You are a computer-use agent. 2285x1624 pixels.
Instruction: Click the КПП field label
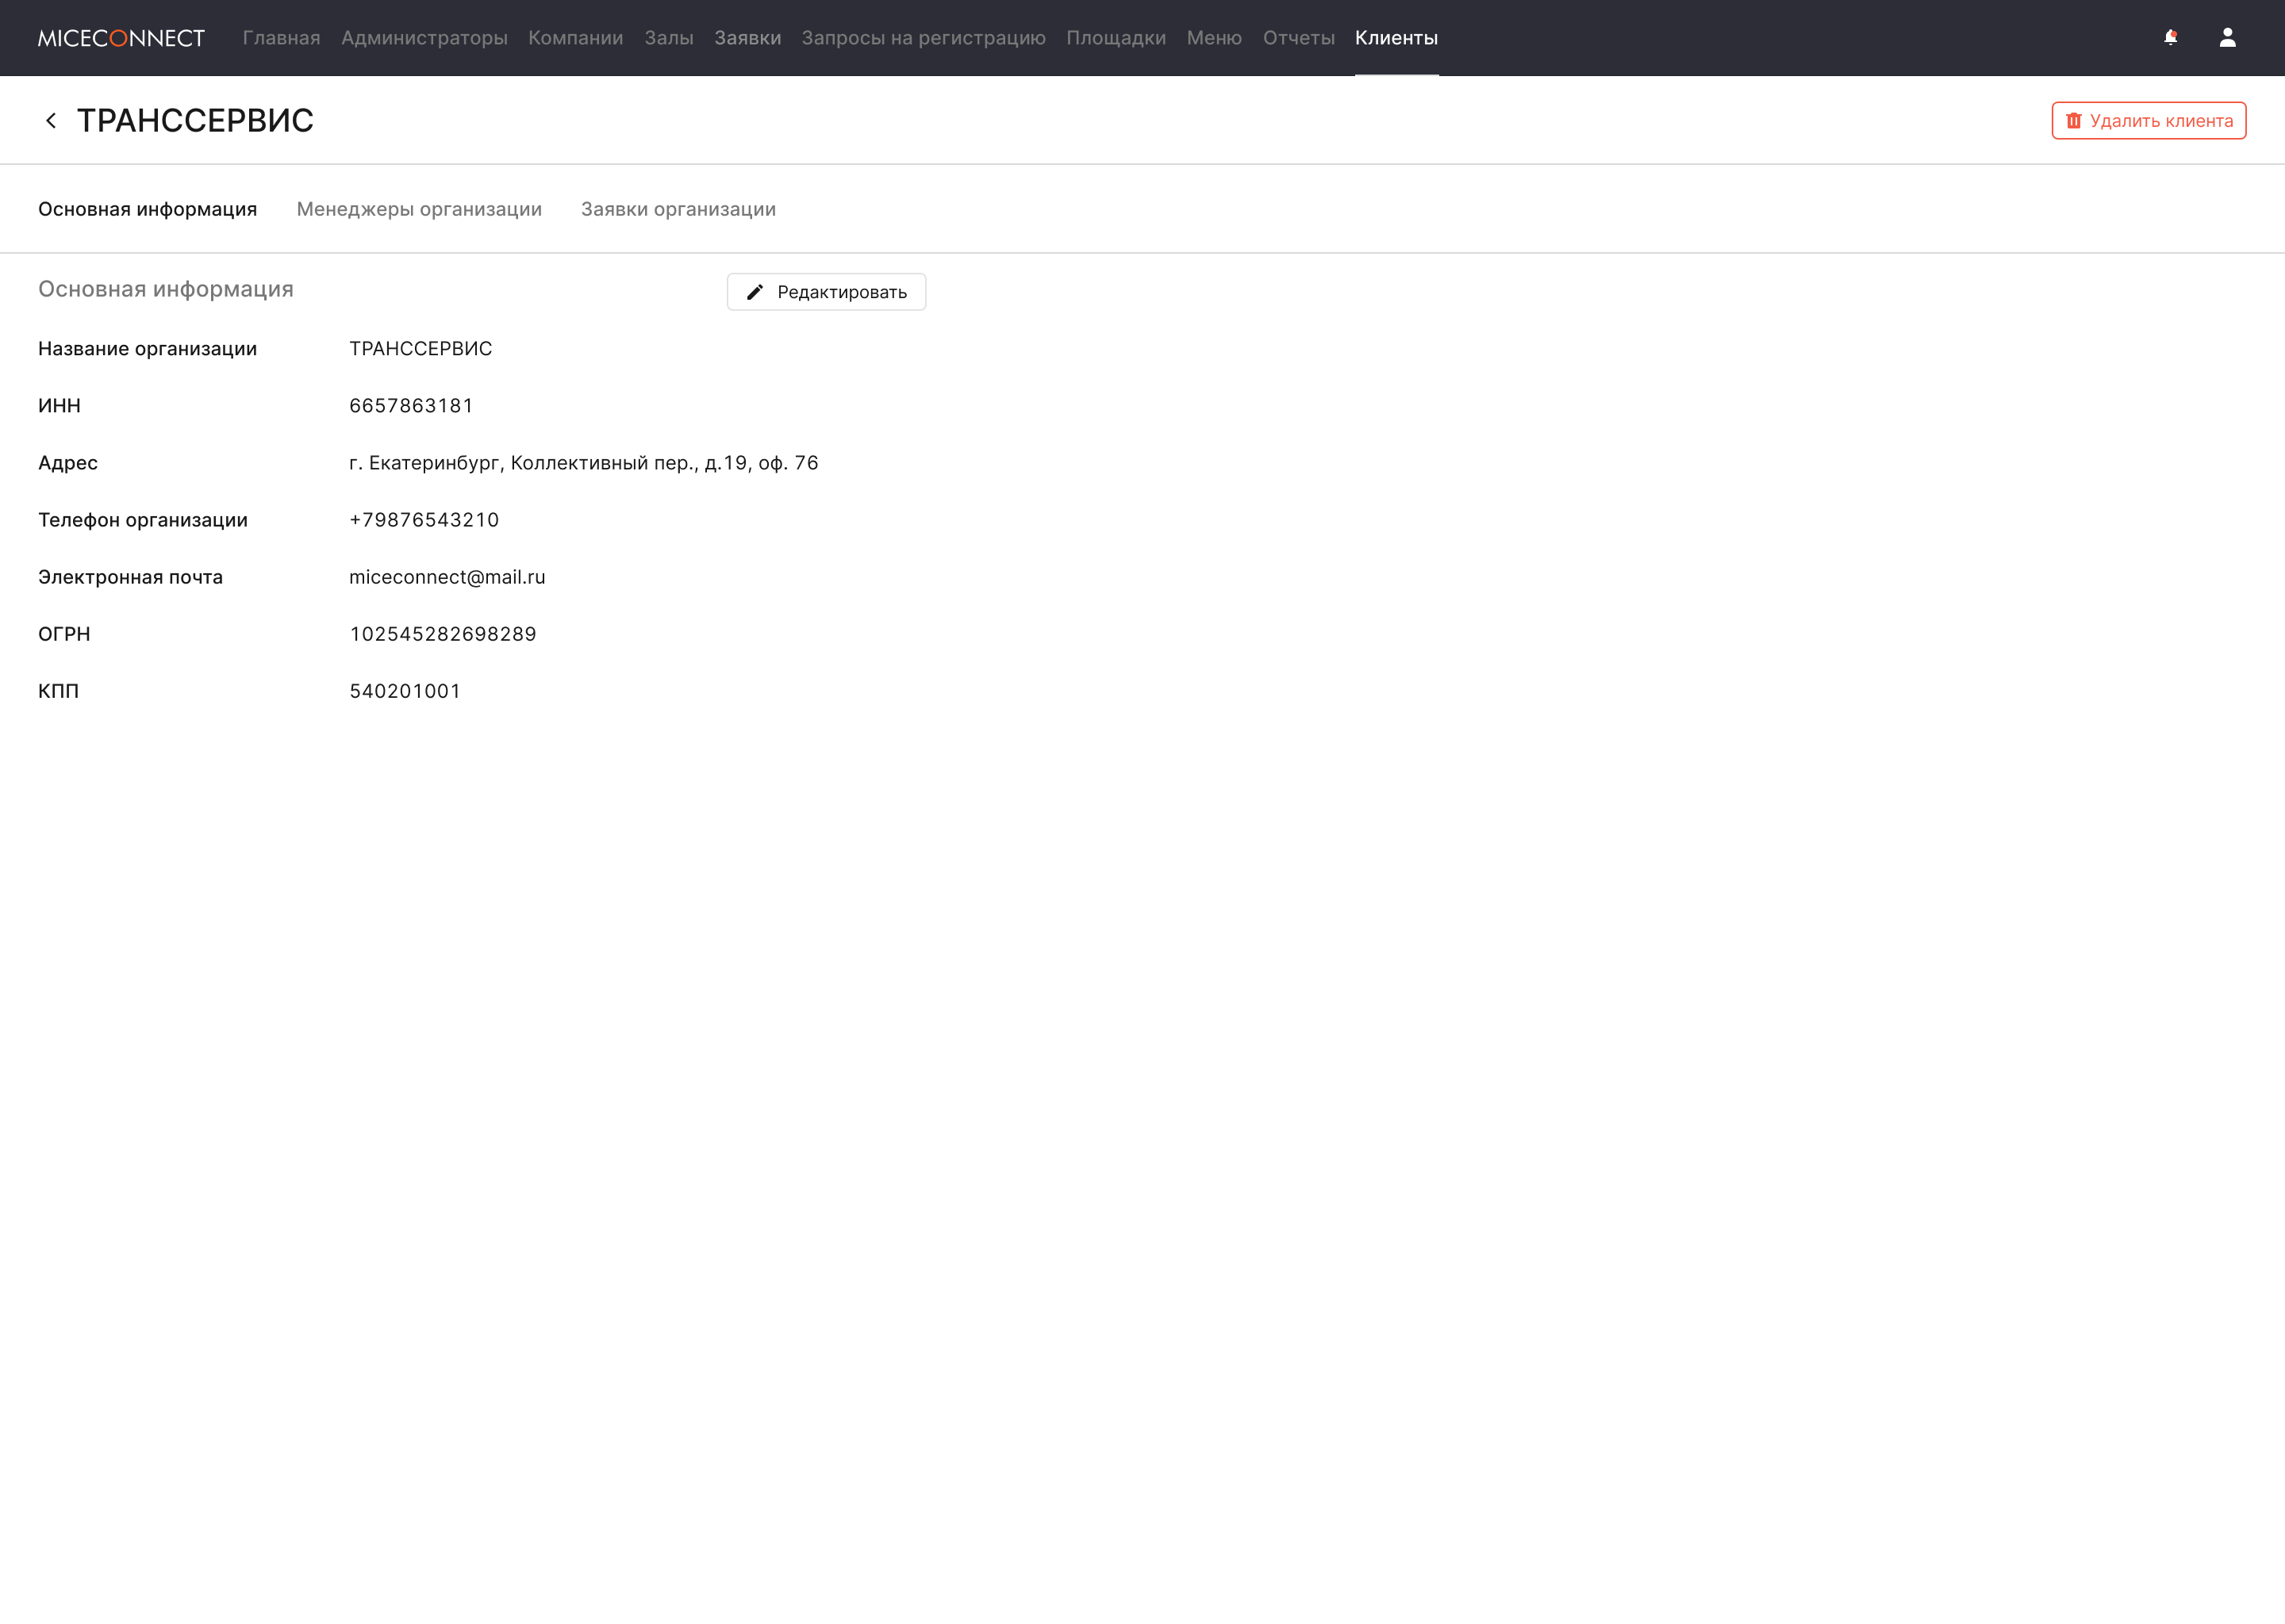(58, 691)
